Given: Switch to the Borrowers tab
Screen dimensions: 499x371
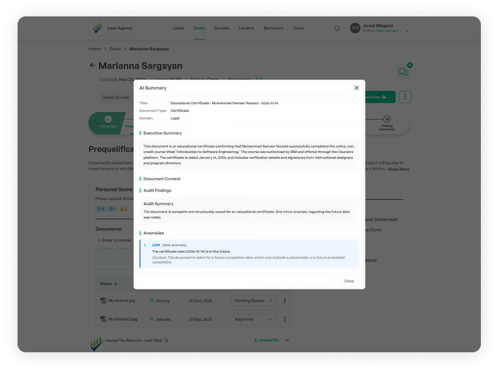Looking at the screenshot, I should pyautogui.click(x=273, y=28).
